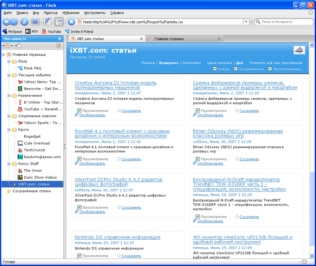Reload the page with refresh icon
The height and width of the screenshot is (266, 316).
click(25, 22)
